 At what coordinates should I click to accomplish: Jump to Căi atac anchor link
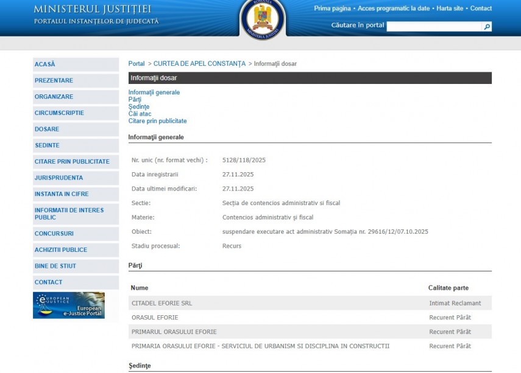tap(140, 114)
